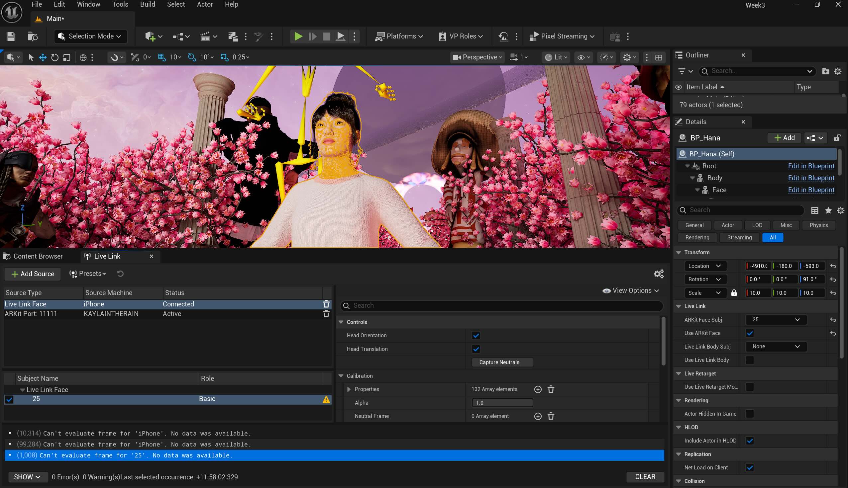Click the Scale lock icon
848x488 pixels.
tap(734, 292)
